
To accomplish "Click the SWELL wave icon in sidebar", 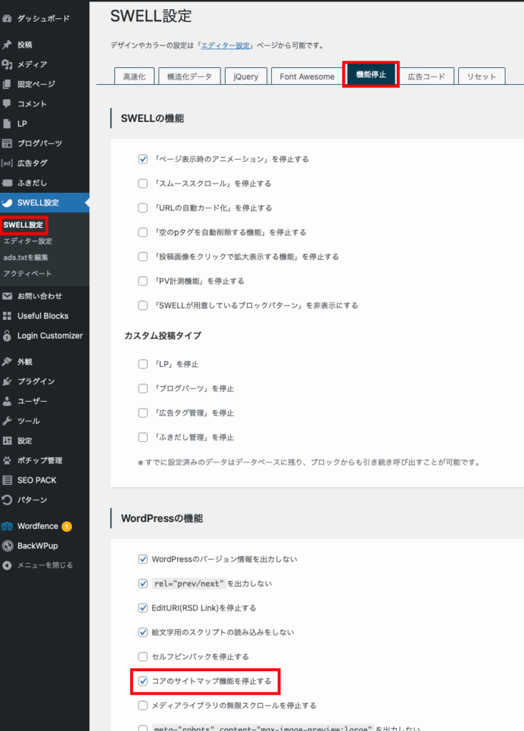I will pos(7,203).
